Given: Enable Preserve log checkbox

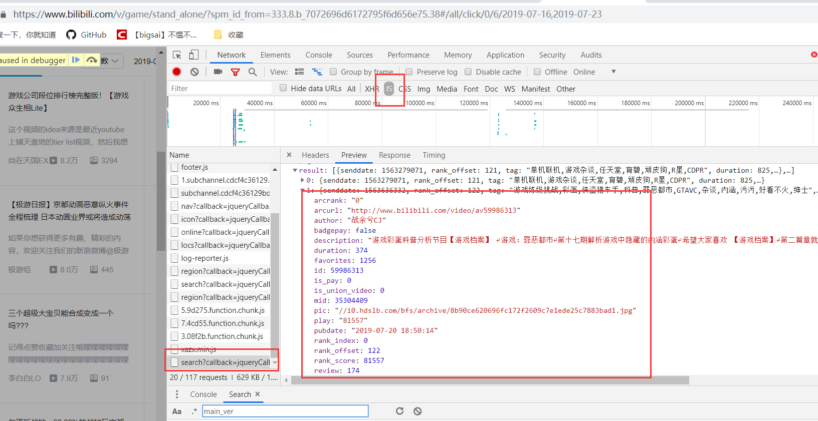Looking at the screenshot, I should [x=409, y=72].
